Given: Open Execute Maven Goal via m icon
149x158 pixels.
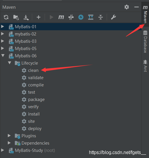Looking at the screenshot, I should coord(61,17).
